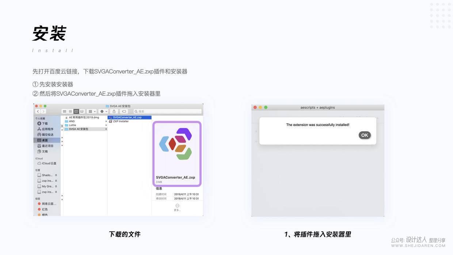Image resolution: width=453 pixels, height=255 pixels.
Task: Select 最近项目 in Finder sidebar
Action: tap(45, 146)
